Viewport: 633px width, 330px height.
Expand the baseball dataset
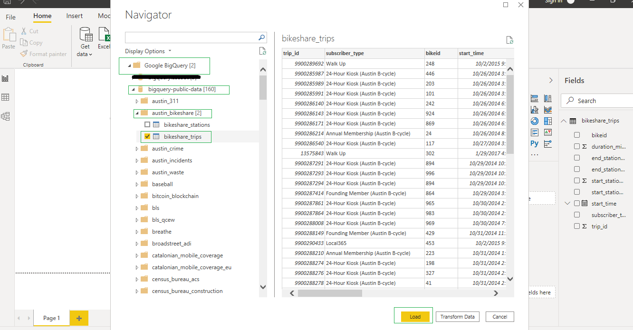pos(137,184)
